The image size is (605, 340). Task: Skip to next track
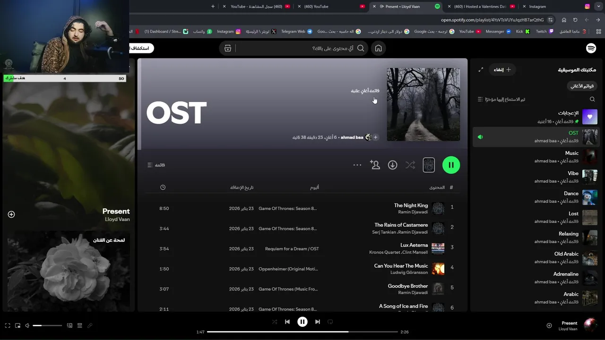click(x=318, y=322)
